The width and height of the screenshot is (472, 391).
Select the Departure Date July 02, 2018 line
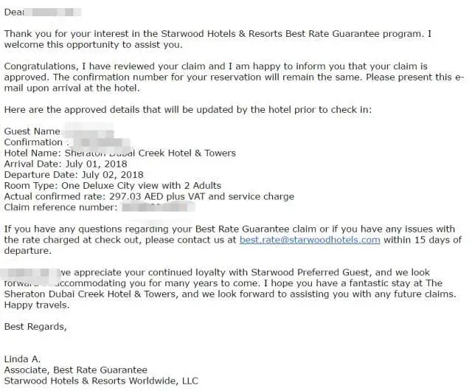[x=74, y=175]
